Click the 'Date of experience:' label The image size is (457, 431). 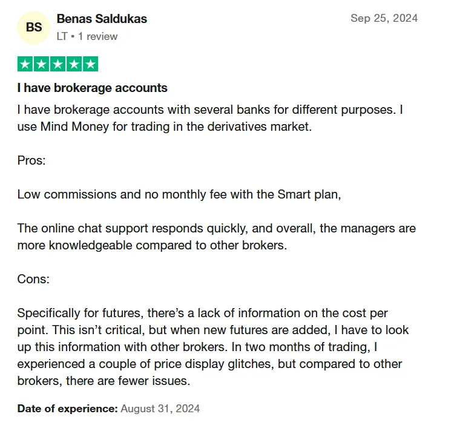coord(67,409)
